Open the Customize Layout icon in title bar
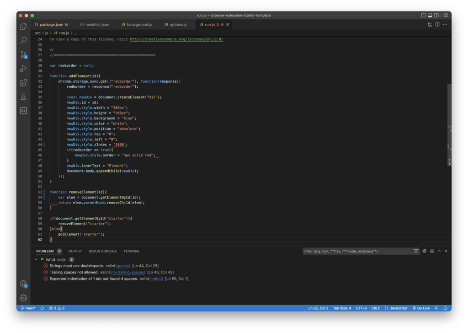Screen dimensions: 468x333 (x=445, y=15)
